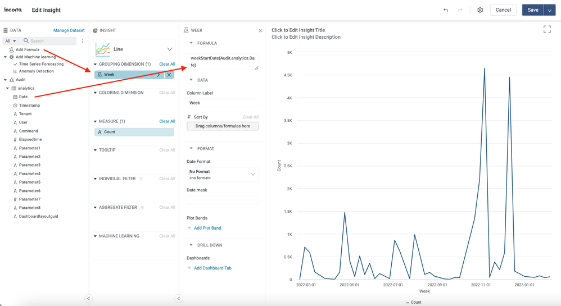Click the redo arrow icon
Image resolution: width=561 pixels, height=306 pixels.
(460, 10)
